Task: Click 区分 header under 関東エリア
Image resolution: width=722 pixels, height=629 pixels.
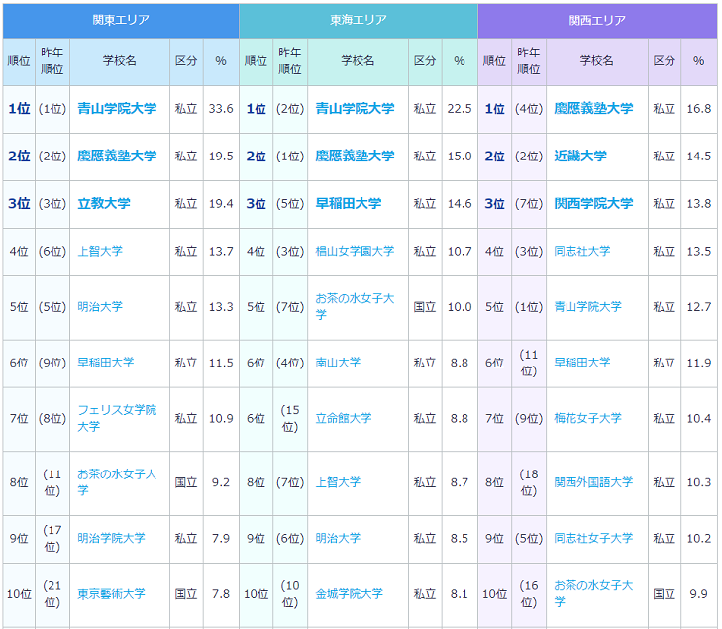Action: pyautogui.click(x=186, y=61)
